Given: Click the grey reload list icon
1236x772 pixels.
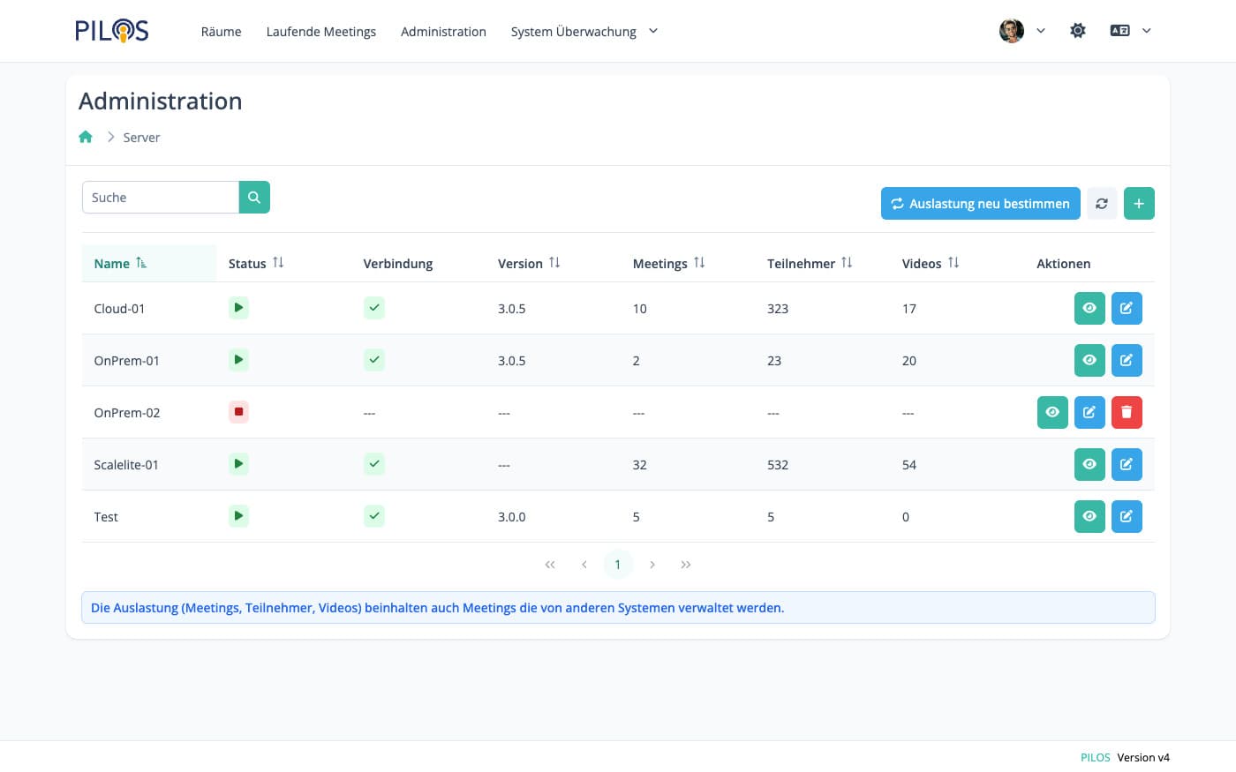Looking at the screenshot, I should (x=1101, y=204).
